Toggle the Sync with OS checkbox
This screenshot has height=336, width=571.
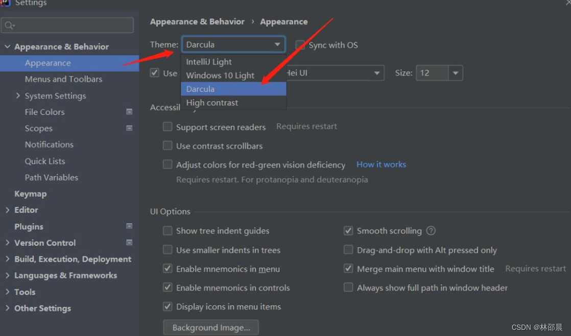tap(300, 45)
